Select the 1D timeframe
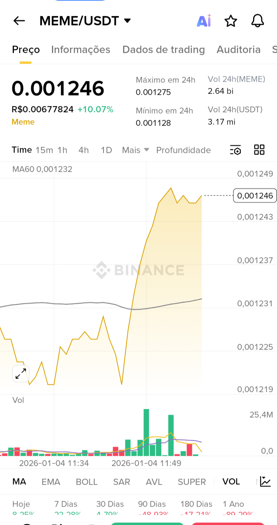 pos(106,150)
